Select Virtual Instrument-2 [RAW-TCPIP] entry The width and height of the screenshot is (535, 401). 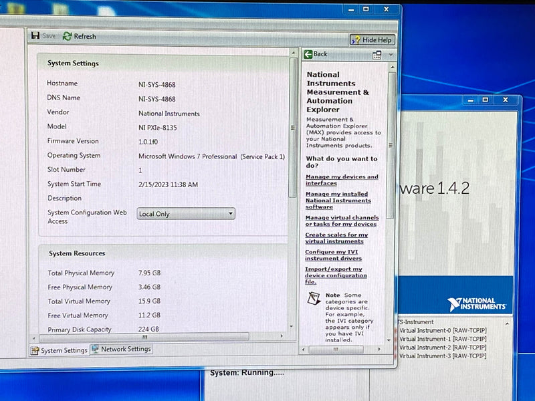pyautogui.click(x=444, y=347)
